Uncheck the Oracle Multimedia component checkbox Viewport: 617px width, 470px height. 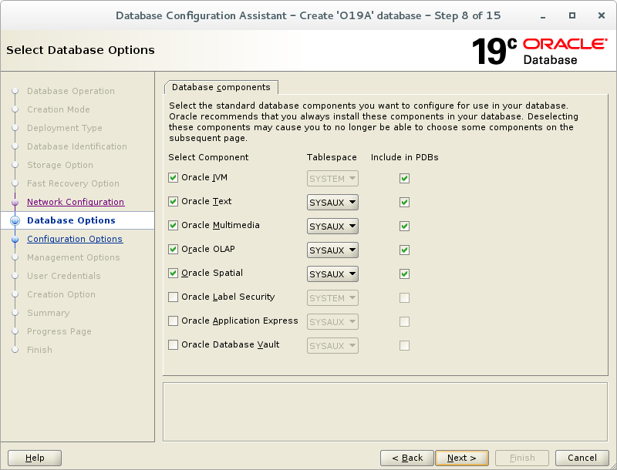(173, 226)
